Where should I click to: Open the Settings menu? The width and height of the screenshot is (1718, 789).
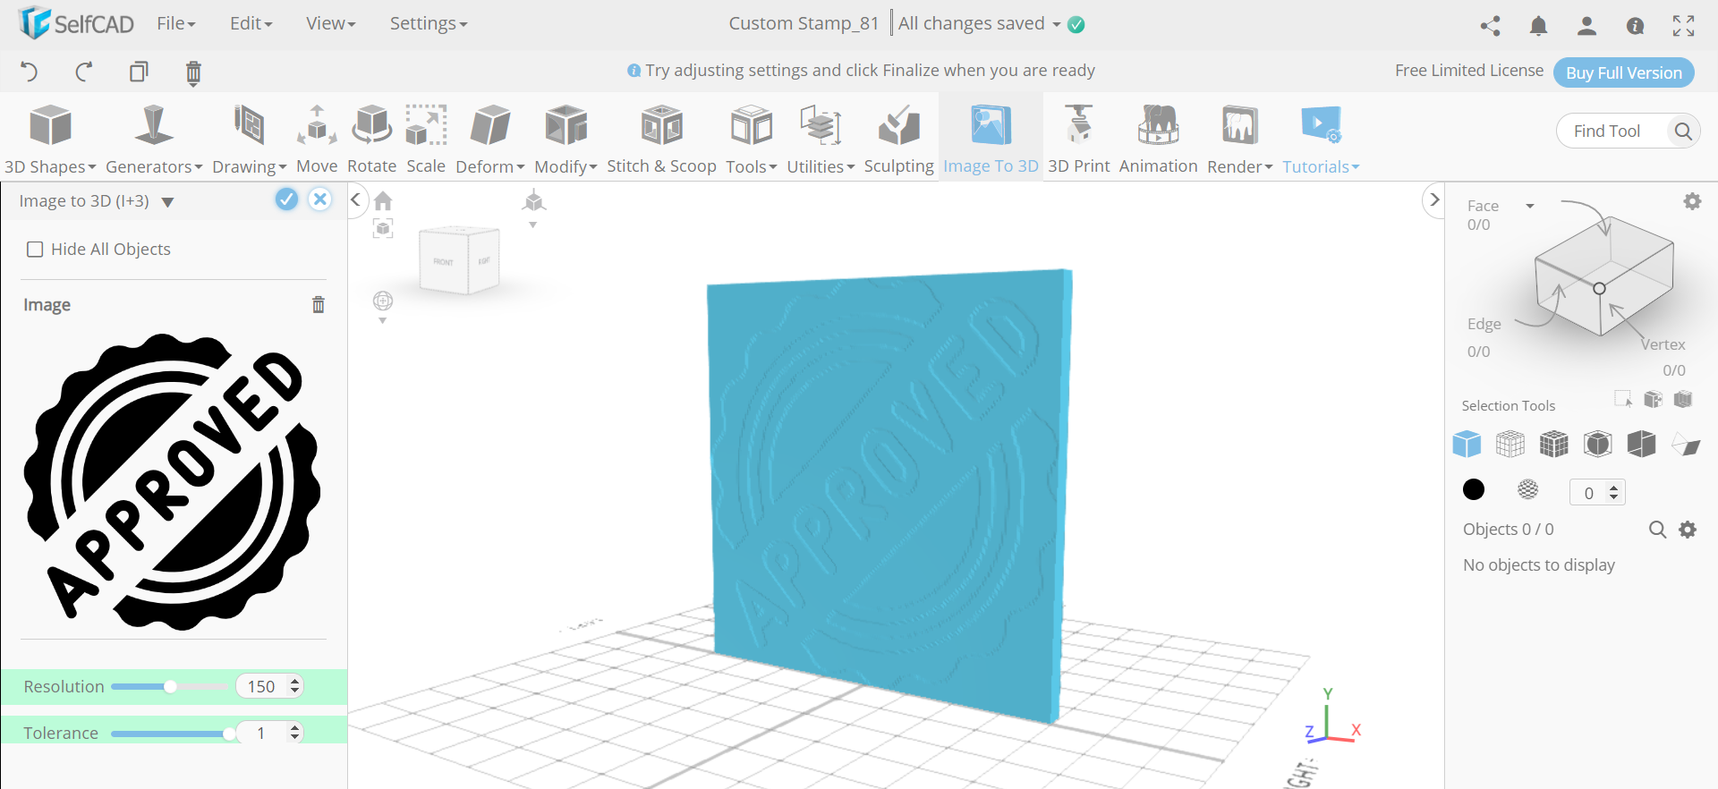click(429, 23)
